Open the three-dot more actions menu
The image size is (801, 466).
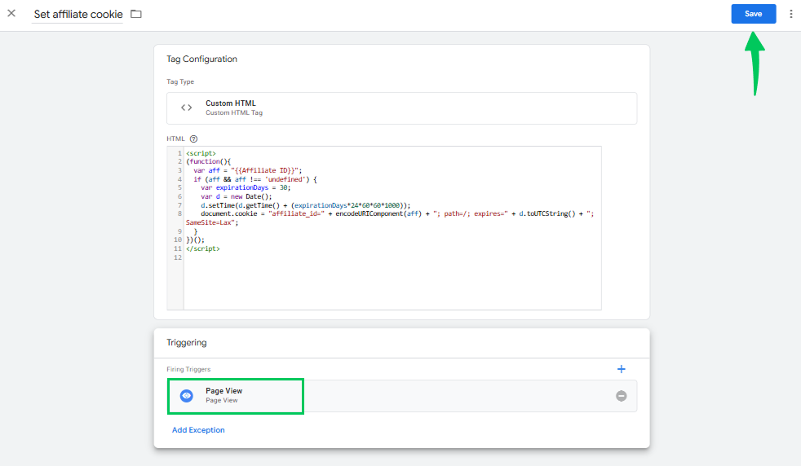[790, 14]
